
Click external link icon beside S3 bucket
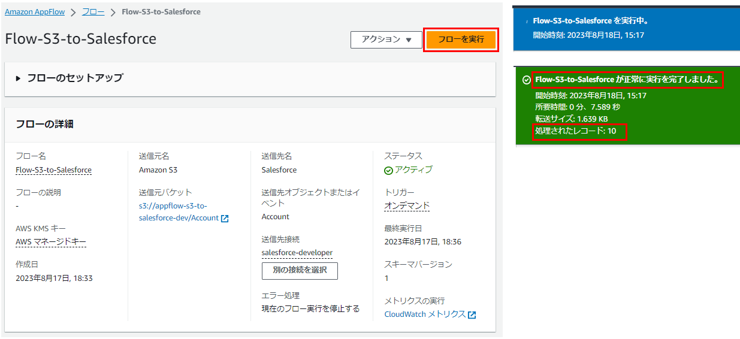coord(225,218)
